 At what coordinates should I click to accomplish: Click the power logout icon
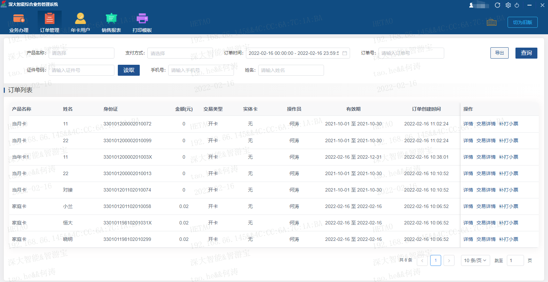pyautogui.click(x=517, y=5)
